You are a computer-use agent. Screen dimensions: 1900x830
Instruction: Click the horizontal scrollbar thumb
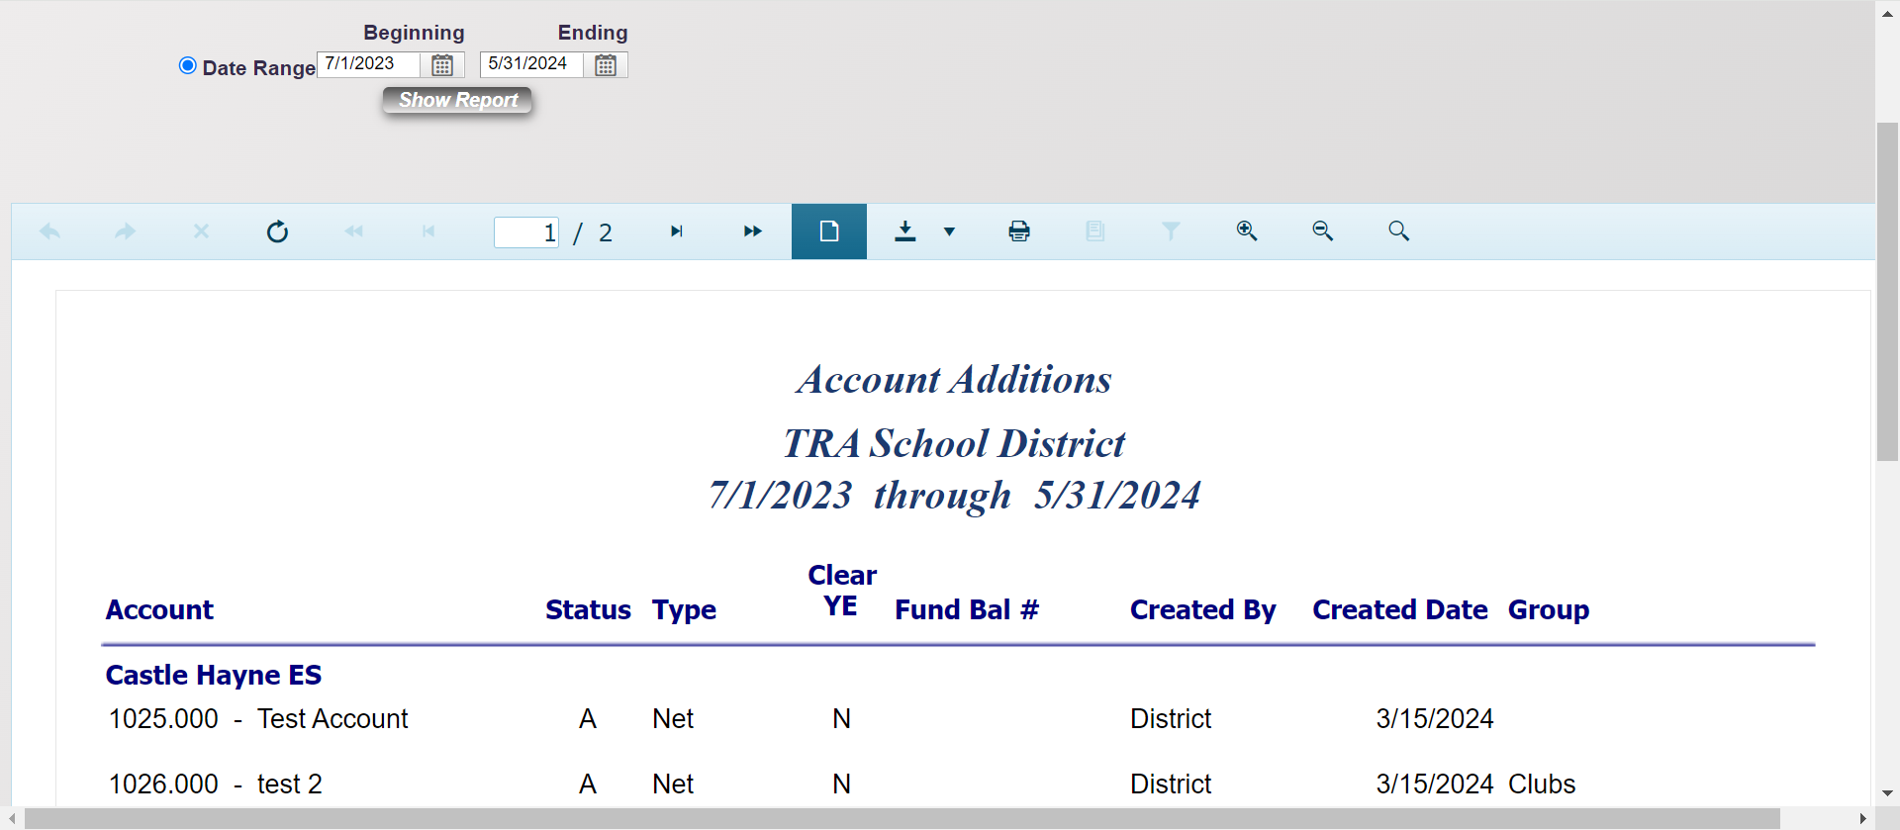[x=902, y=819]
